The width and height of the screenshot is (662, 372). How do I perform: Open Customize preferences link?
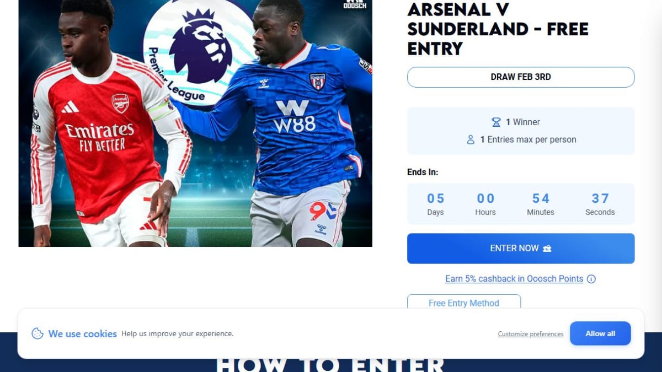point(531,334)
